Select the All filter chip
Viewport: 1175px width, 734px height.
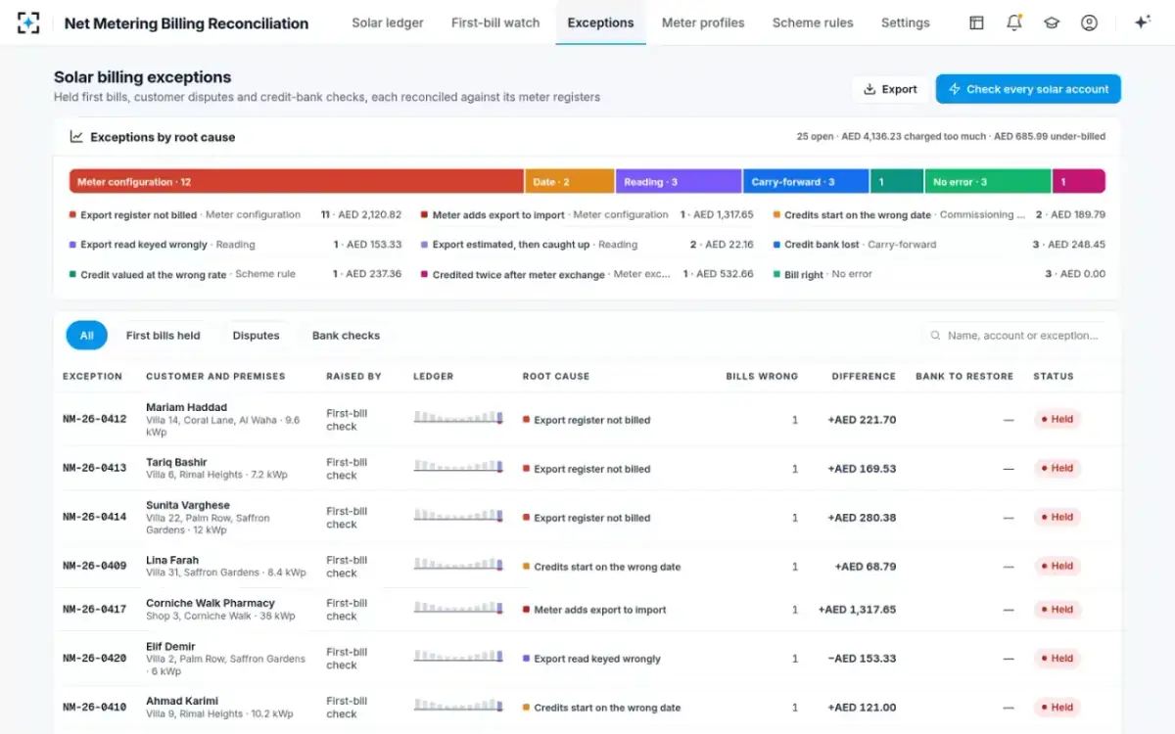coord(87,336)
